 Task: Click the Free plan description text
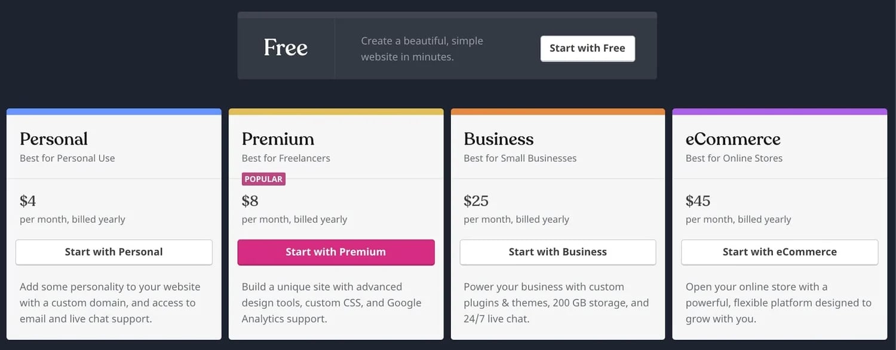[422, 49]
